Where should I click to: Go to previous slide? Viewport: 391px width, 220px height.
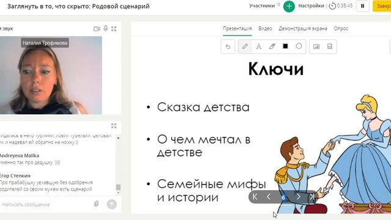[269, 197]
